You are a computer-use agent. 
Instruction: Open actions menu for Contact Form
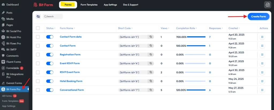pos(262,46)
